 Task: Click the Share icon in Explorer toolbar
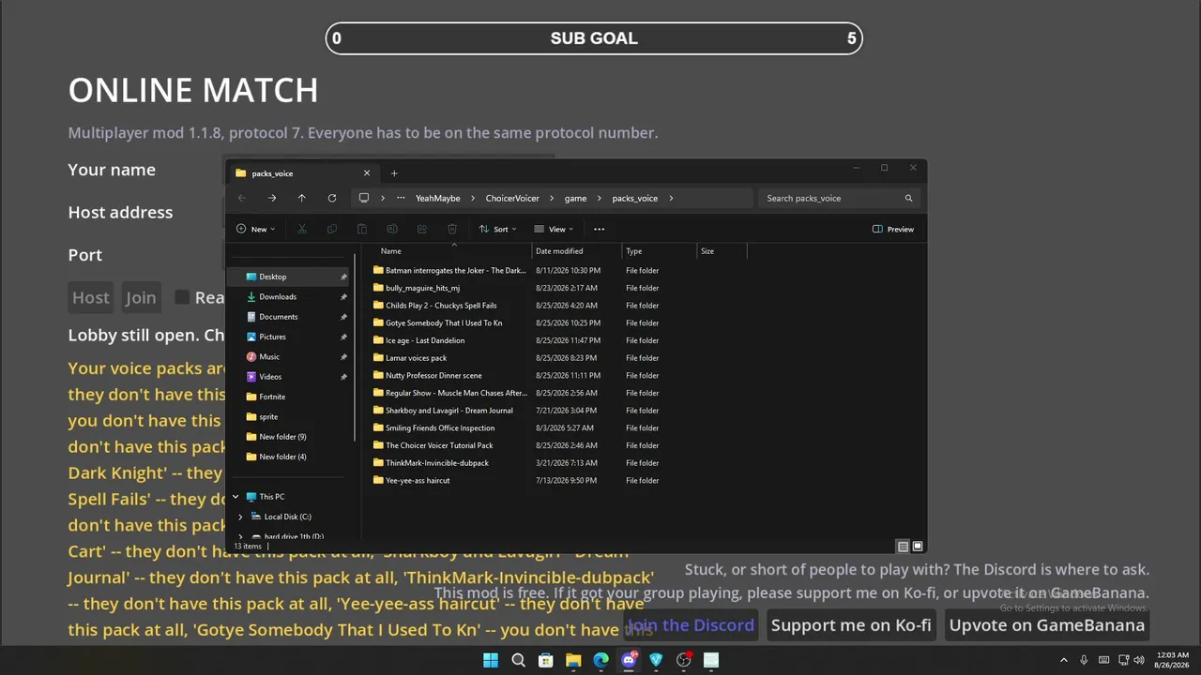[422, 229]
